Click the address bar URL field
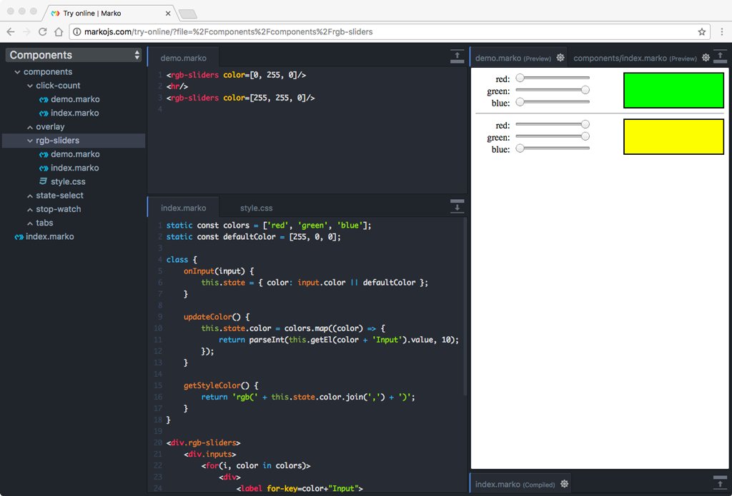This screenshot has height=496, width=732. click(390, 31)
